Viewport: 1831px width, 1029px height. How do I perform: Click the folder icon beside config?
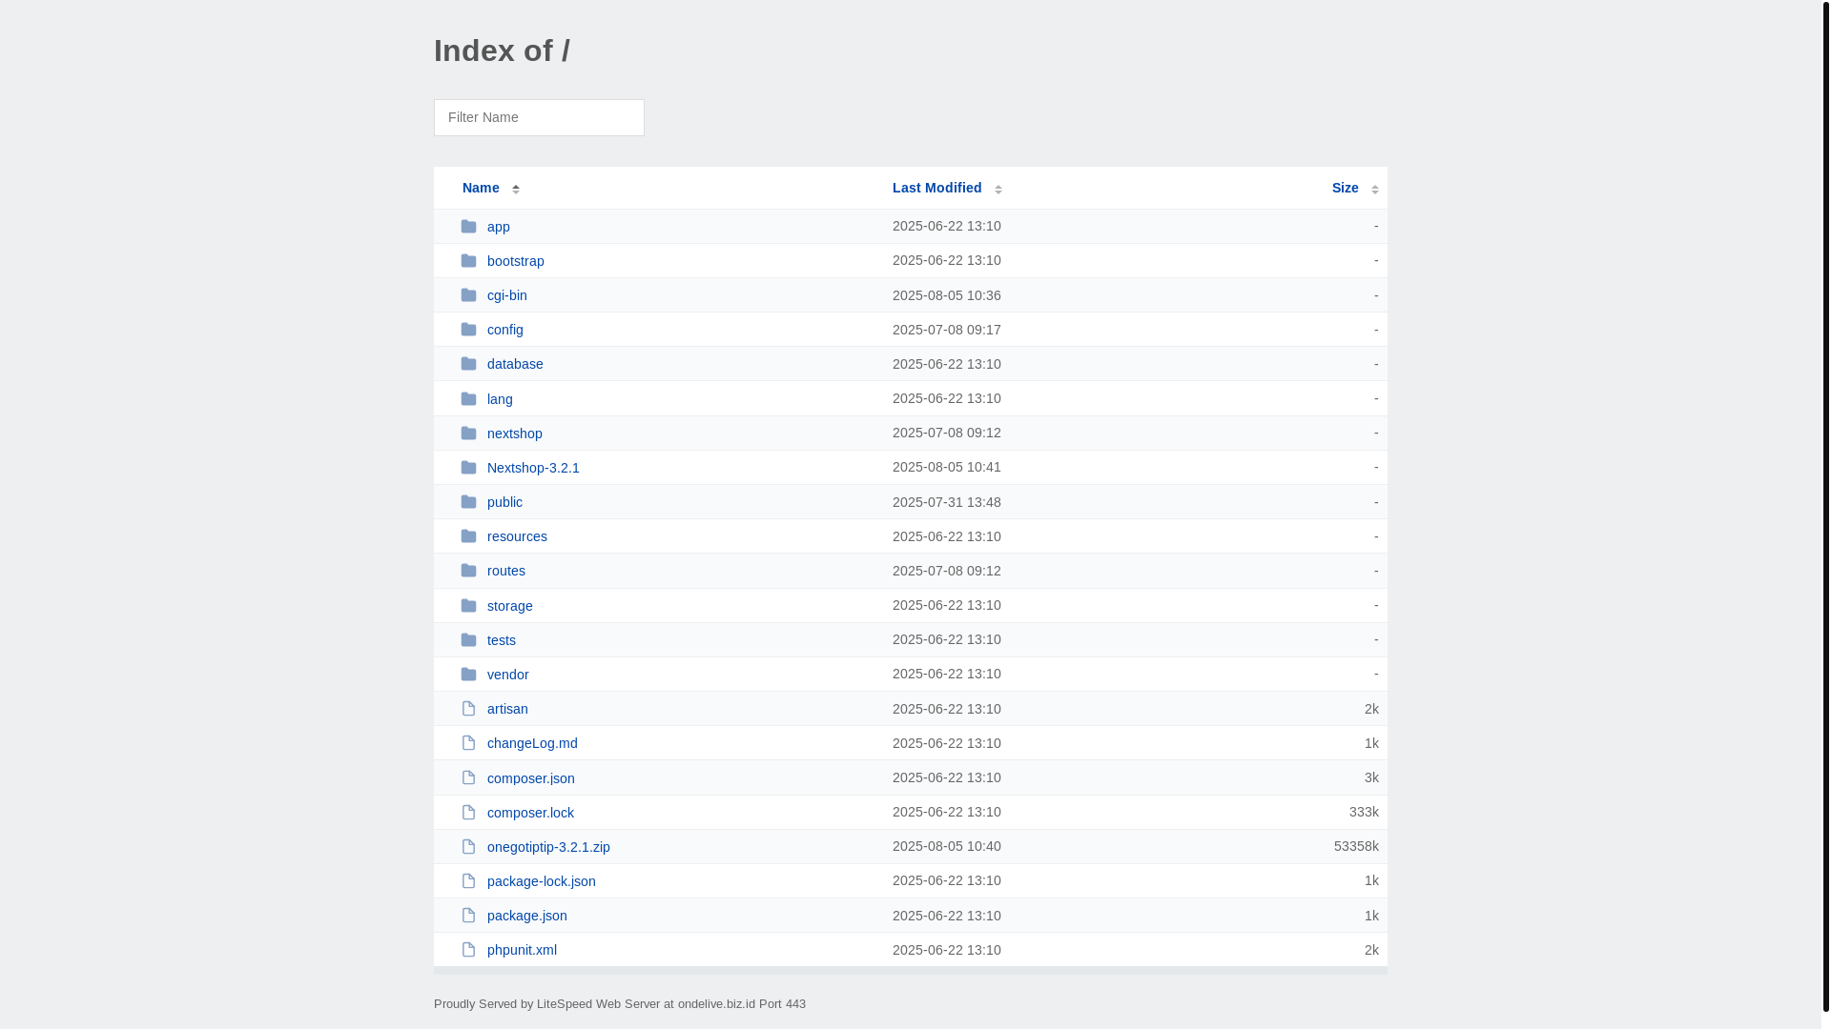pos(468,330)
